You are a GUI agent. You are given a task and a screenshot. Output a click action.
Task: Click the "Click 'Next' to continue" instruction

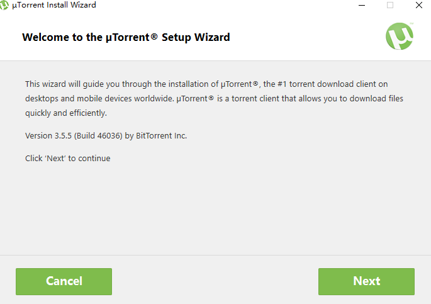point(67,158)
